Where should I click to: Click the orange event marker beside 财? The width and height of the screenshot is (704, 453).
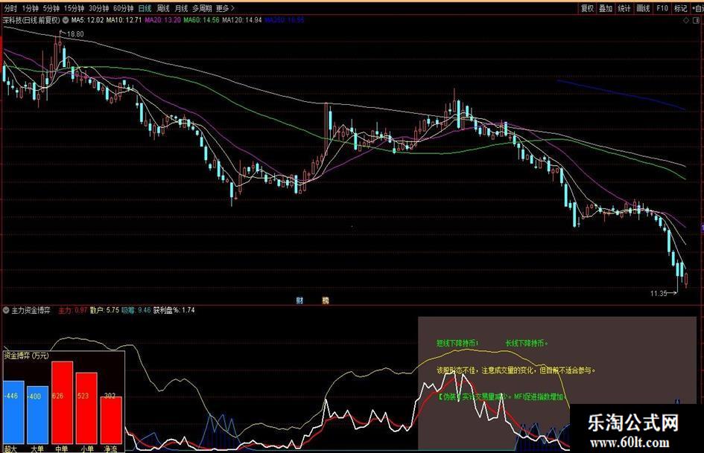coord(326,301)
